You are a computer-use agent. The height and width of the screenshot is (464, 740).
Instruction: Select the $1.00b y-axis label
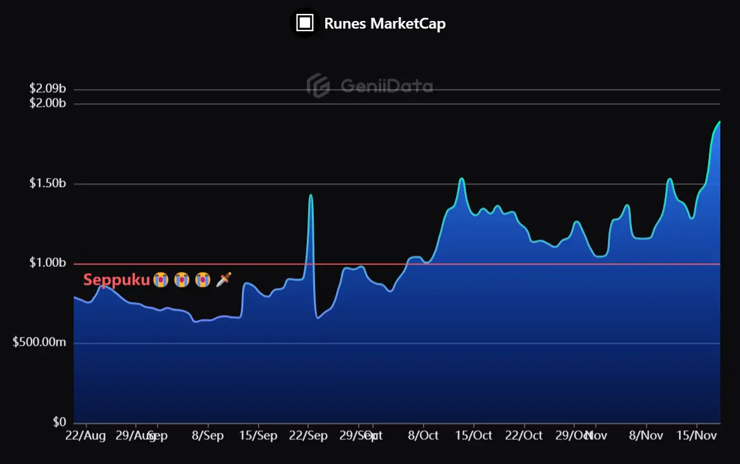[x=48, y=263]
